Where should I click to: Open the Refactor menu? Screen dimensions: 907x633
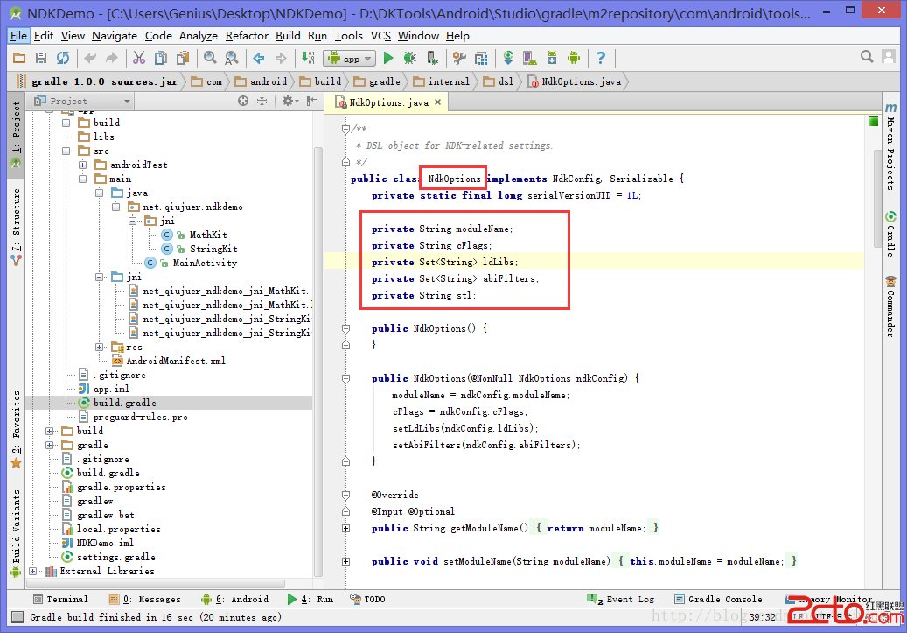click(247, 36)
